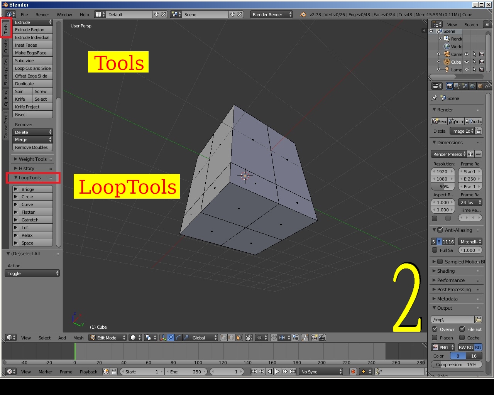Click the Blender info editor icon
494x395 pixels.
11,14
